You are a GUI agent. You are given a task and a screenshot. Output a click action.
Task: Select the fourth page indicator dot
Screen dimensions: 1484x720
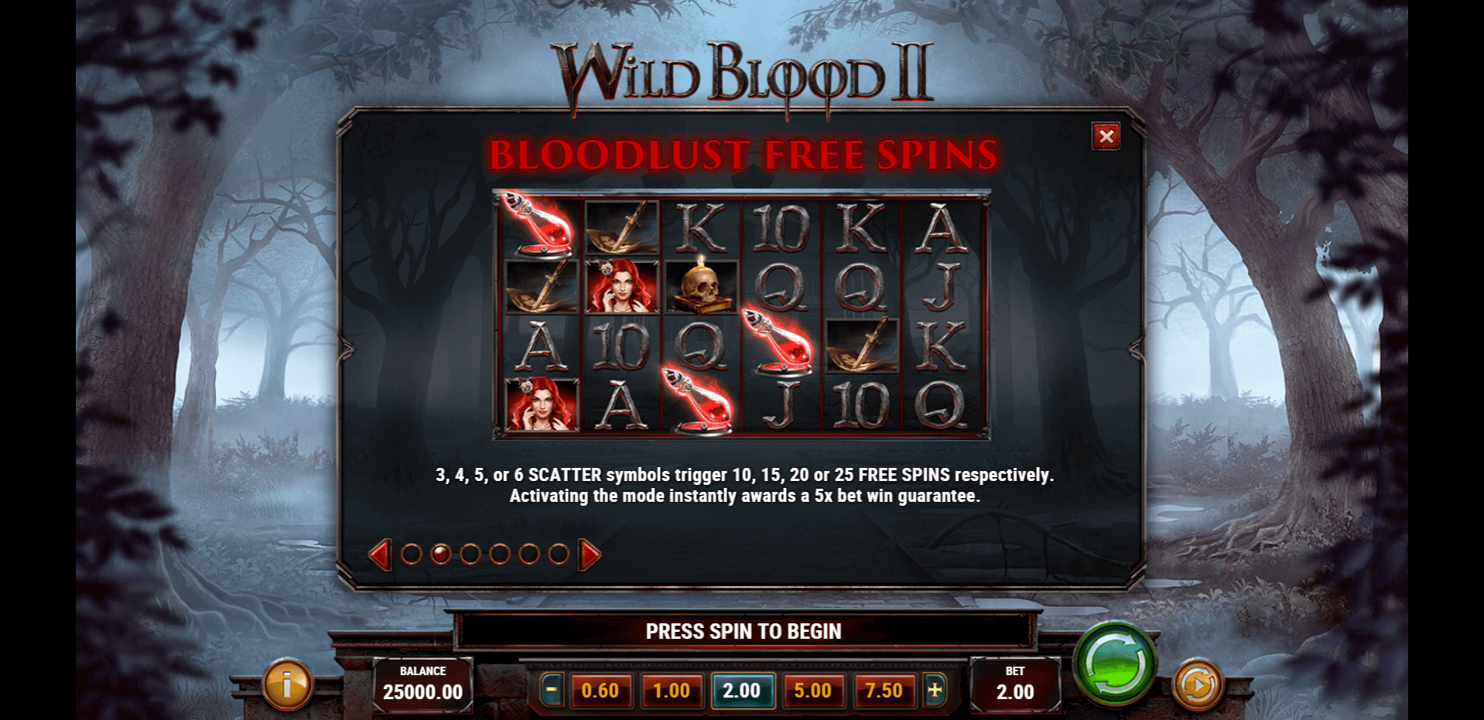(x=500, y=554)
